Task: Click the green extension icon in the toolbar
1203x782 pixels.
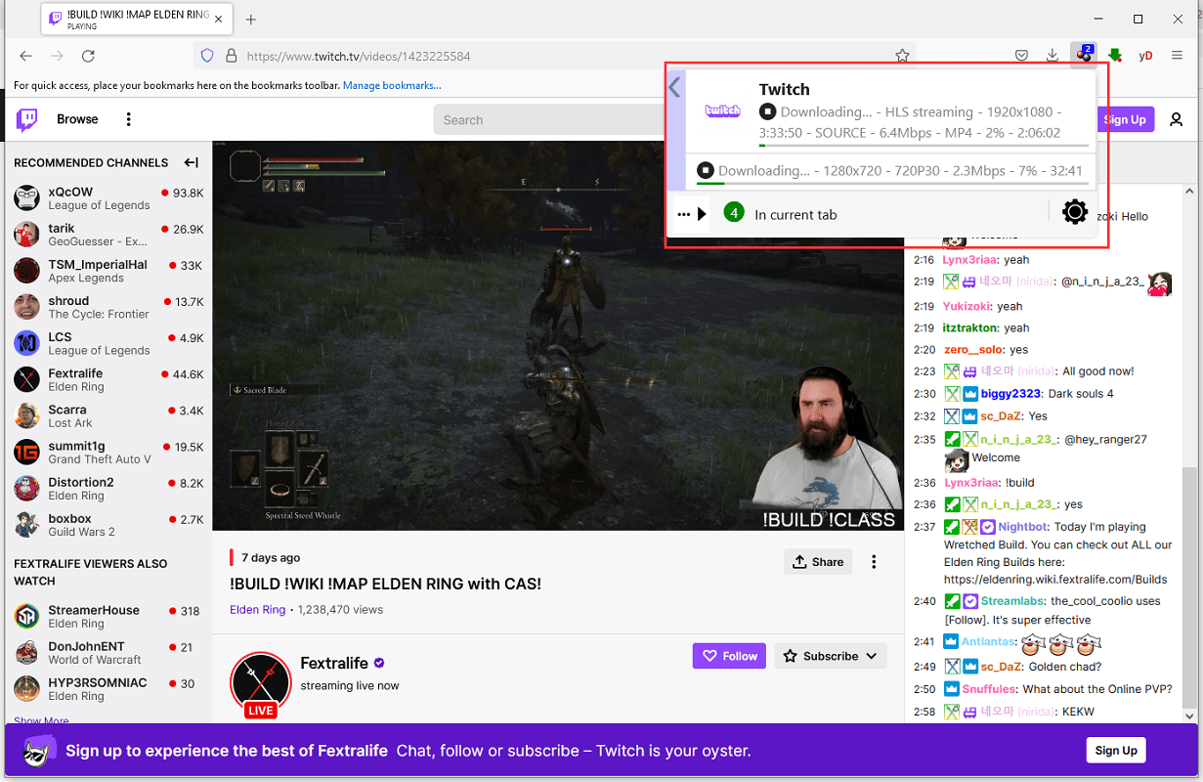Action: point(1115,56)
